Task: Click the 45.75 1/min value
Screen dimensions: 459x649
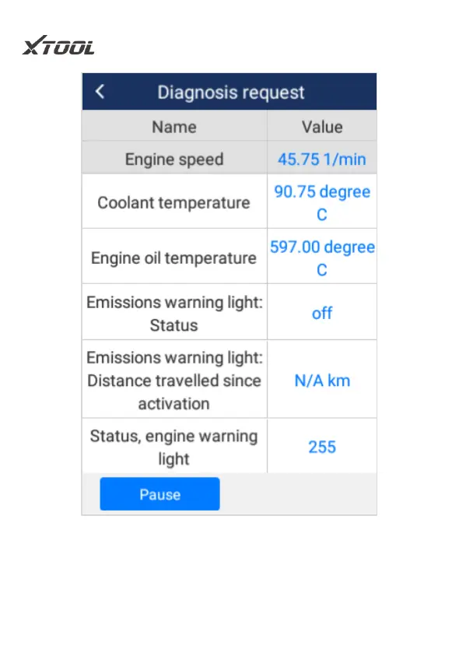Action: click(322, 159)
